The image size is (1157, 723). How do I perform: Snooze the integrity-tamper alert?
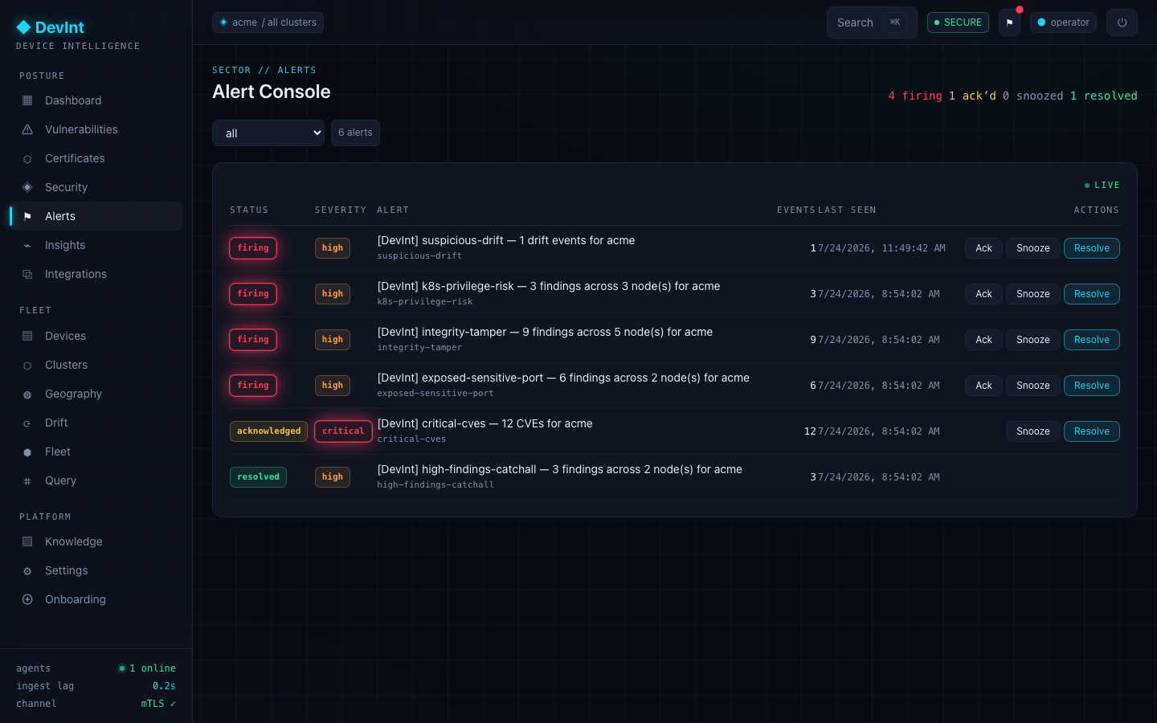[1032, 340]
